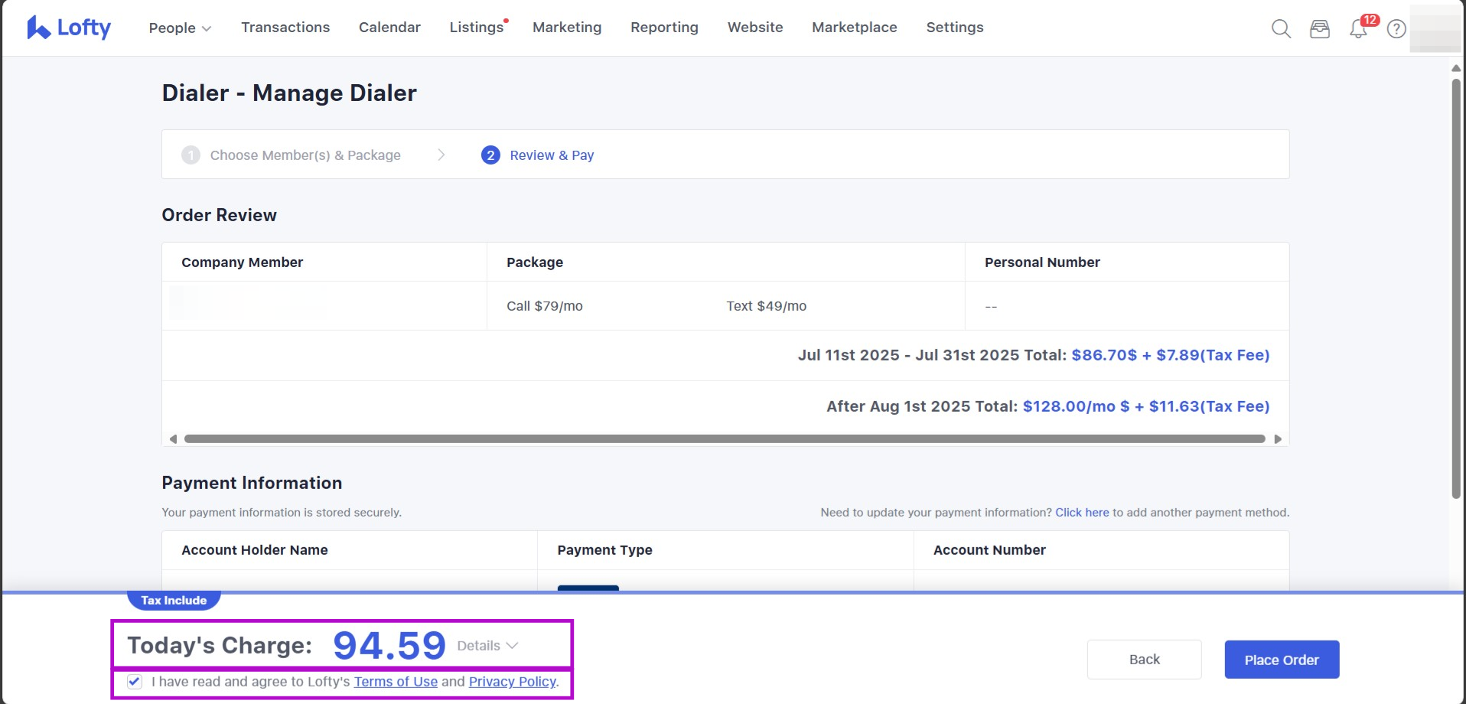Open the Marketplace menu
1466x704 pixels.
[x=854, y=28]
